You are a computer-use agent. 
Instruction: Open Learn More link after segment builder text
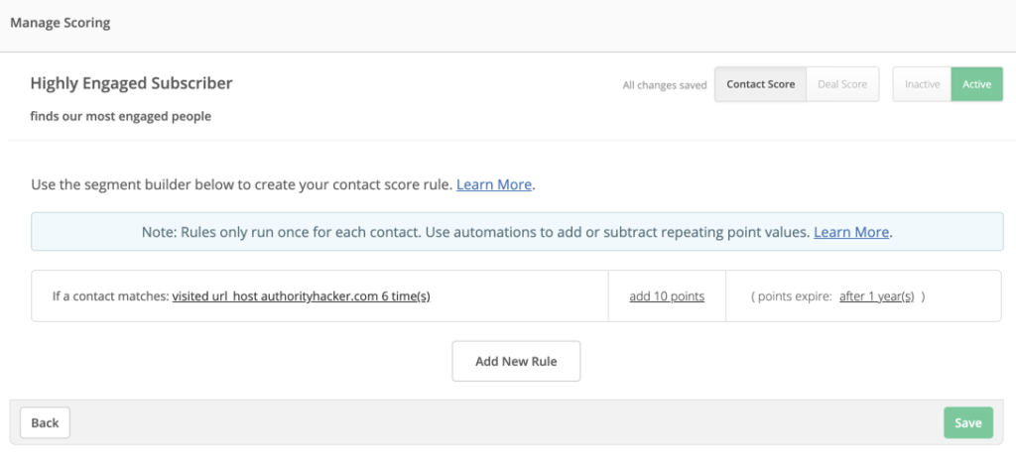(x=494, y=184)
